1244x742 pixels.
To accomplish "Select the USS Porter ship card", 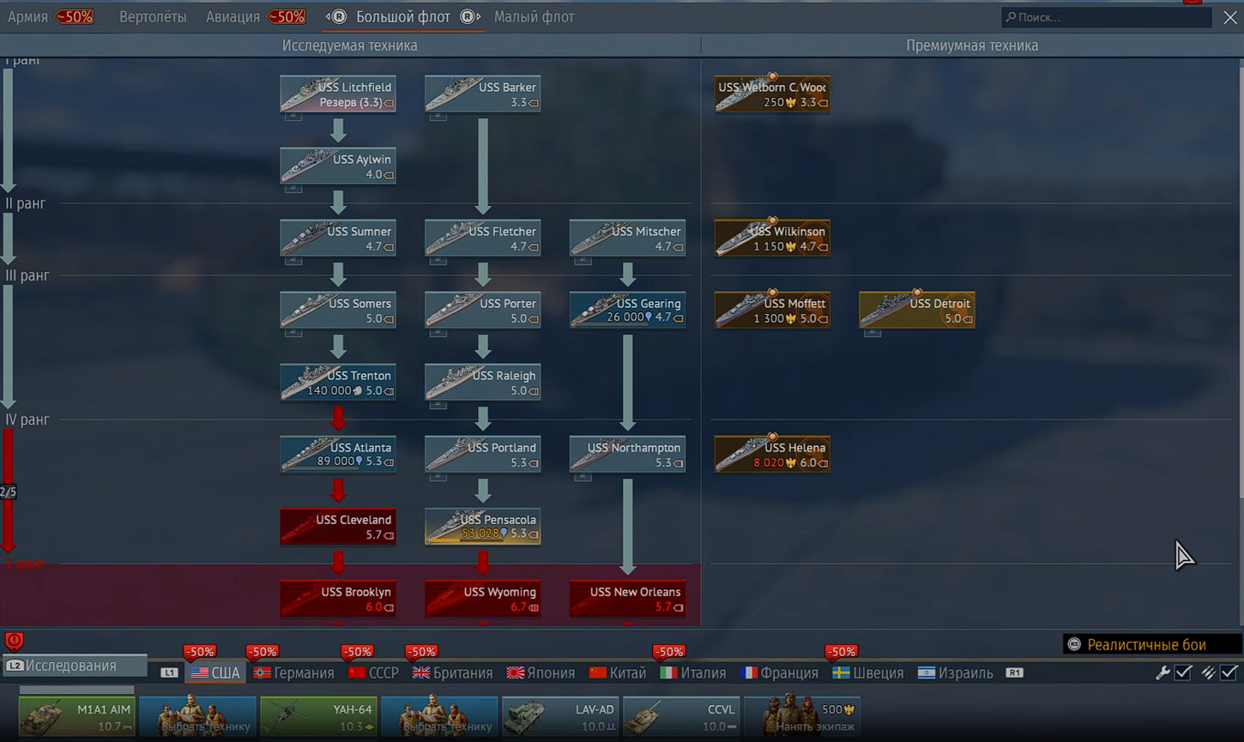I will pos(483,310).
